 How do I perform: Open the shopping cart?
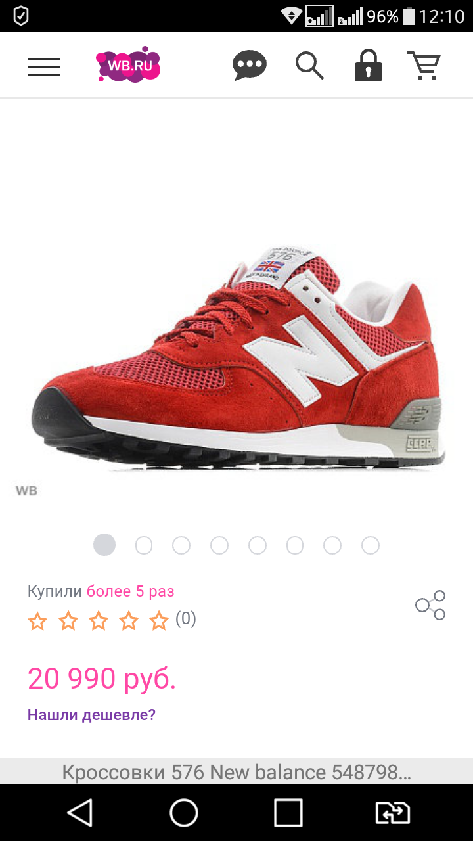point(424,66)
